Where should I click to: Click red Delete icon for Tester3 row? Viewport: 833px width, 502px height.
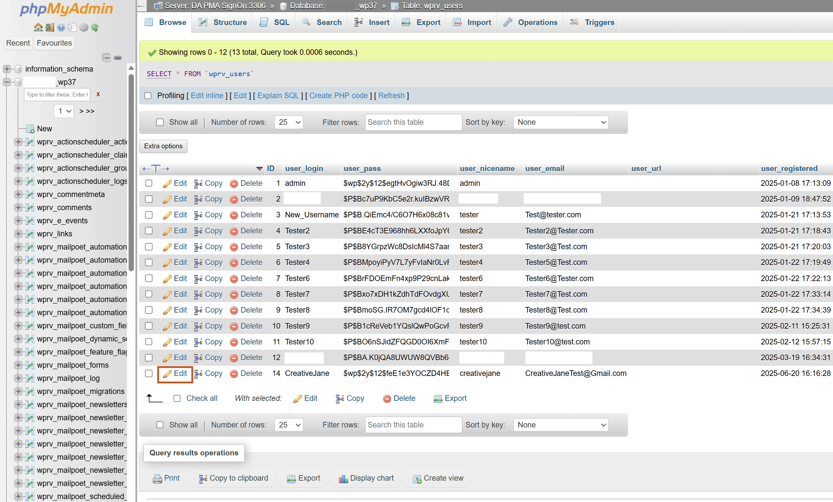coord(234,247)
